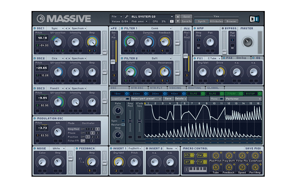Load next preset with down arrow

point(178,21)
